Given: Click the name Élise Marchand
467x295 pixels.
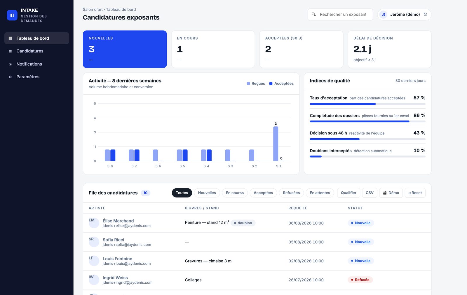Looking at the screenshot, I should [x=118, y=221].
